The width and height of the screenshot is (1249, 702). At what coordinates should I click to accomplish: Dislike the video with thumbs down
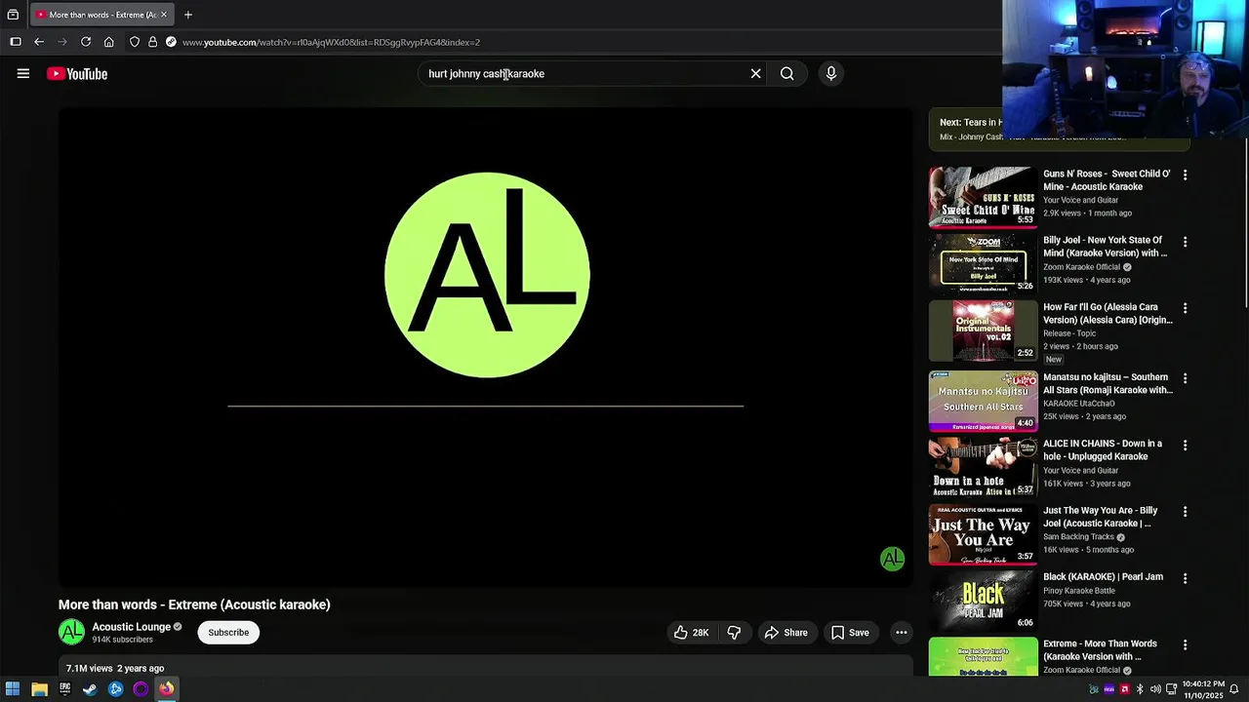click(x=734, y=633)
